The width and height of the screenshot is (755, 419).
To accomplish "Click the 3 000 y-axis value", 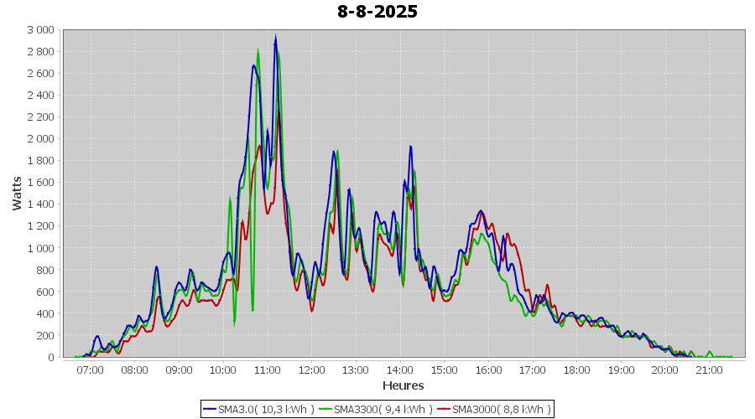I will click(x=41, y=30).
